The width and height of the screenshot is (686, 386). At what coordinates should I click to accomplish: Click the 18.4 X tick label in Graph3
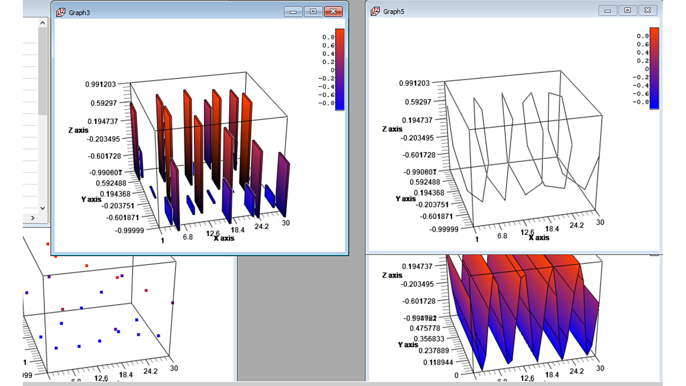pyautogui.click(x=238, y=230)
